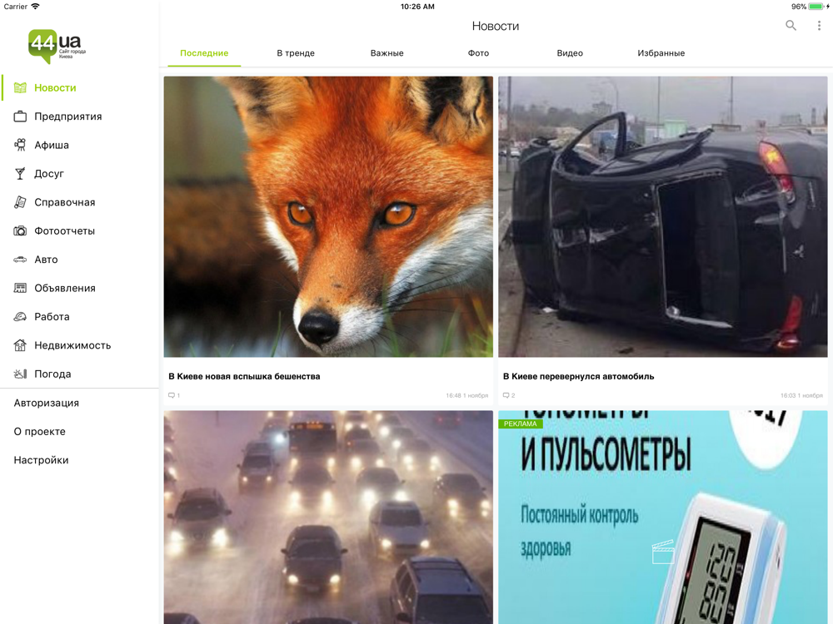Go to Работа menu label

tap(52, 317)
